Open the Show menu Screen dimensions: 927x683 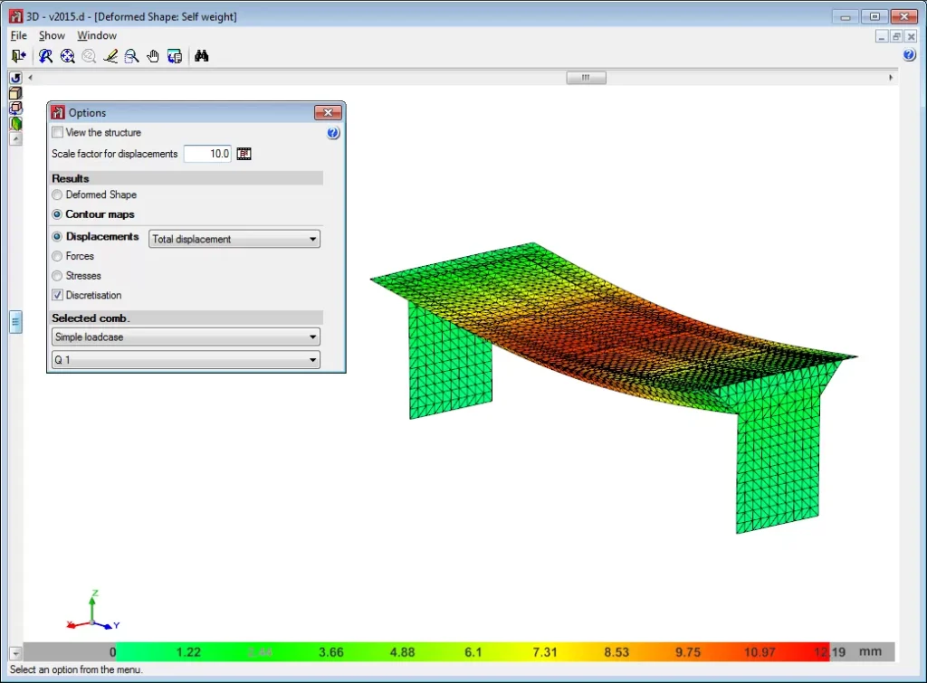click(52, 35)
